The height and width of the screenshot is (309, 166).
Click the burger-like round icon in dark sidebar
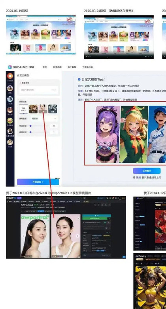[x=10, y=121]
